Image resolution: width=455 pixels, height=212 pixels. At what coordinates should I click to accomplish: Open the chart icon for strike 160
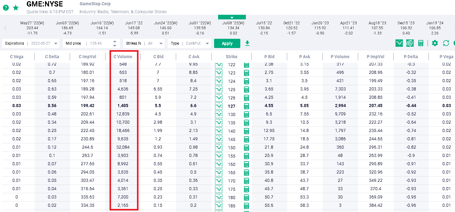219,164
